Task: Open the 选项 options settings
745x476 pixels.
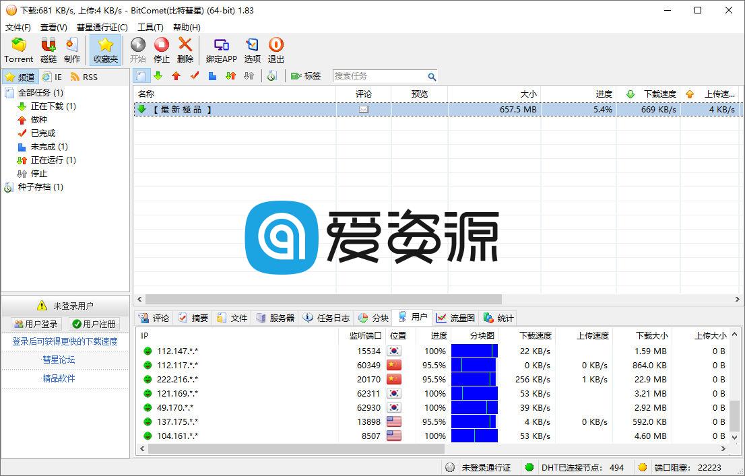Action: coord(252,49)
